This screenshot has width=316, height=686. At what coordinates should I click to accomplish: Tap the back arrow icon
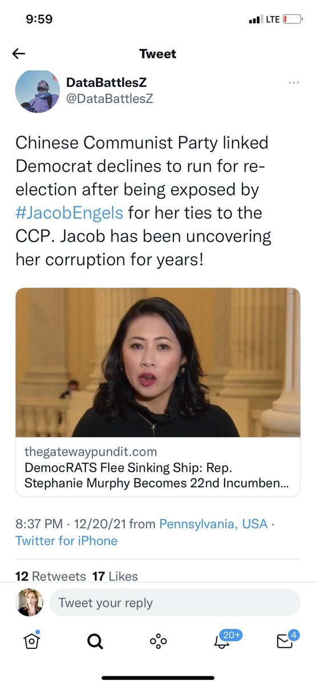(x=19, y=54)
